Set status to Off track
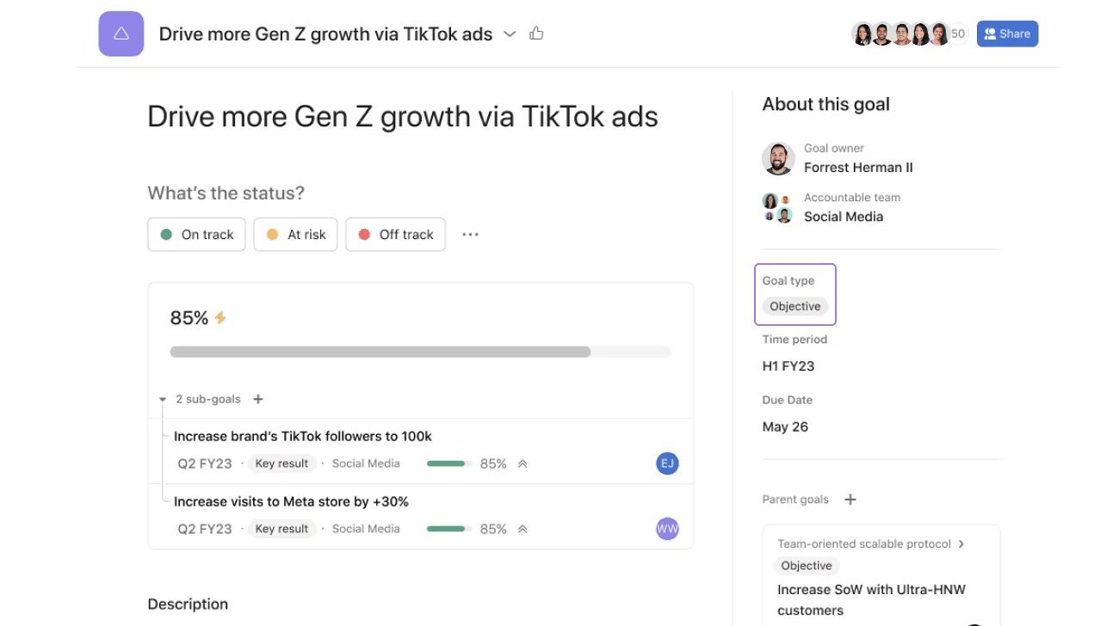The width and height of the screenshot is (1119, 626). click(395, 235)
